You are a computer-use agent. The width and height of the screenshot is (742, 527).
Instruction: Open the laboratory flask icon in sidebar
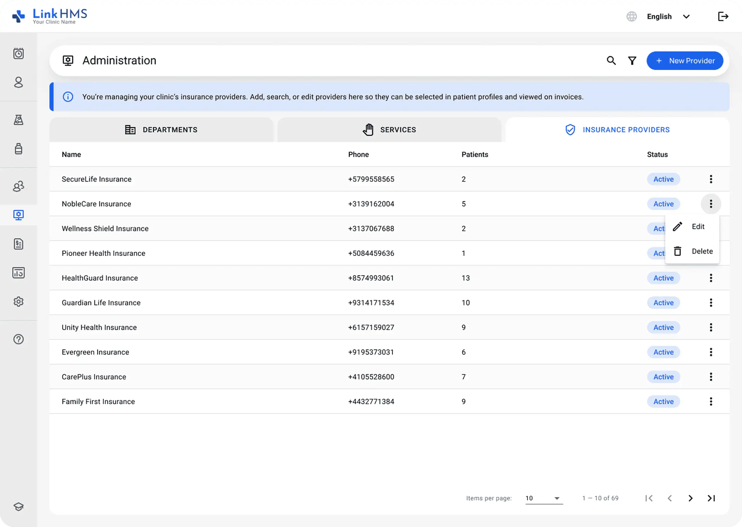(19, 120)
